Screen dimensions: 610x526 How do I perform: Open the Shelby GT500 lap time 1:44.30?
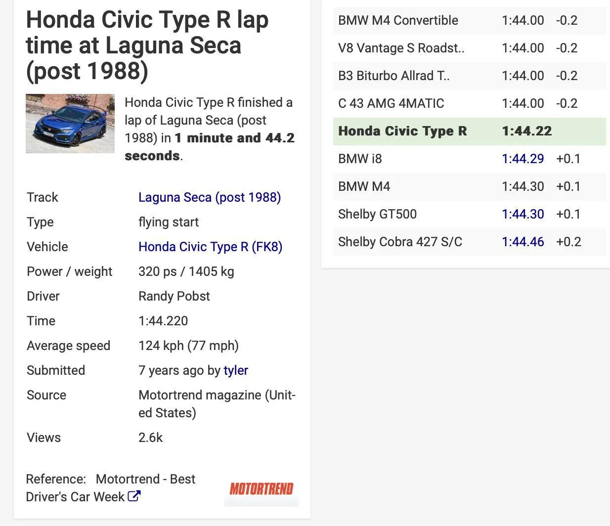[523, 214]
